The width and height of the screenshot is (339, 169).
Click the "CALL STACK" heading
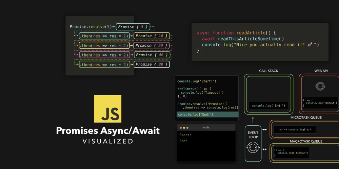(268, 71)
